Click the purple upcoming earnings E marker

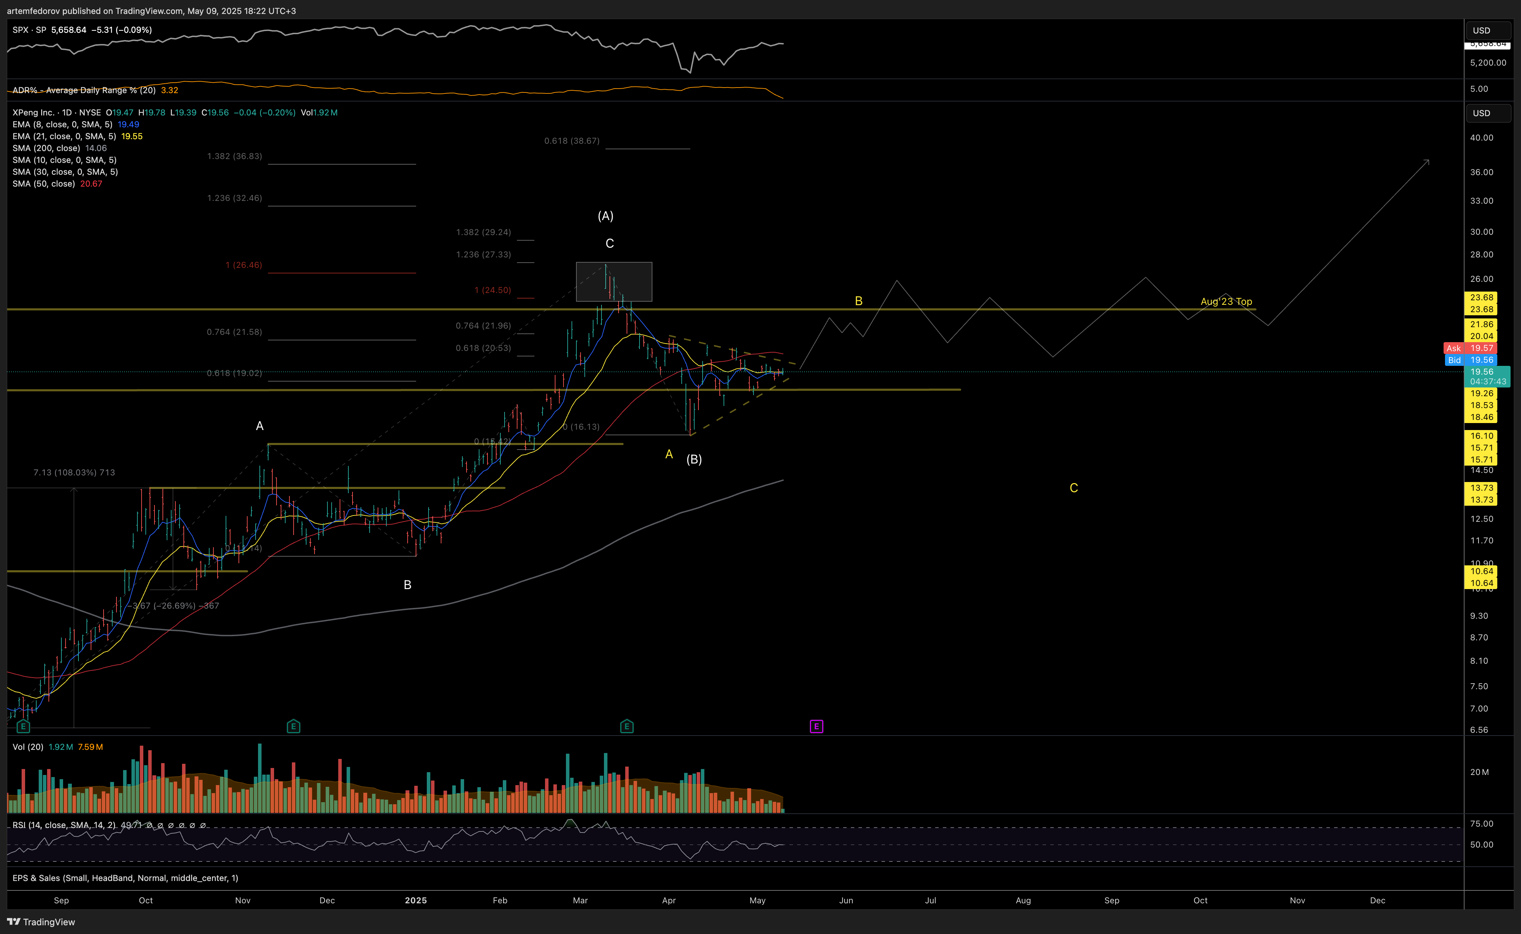(816, 726)
